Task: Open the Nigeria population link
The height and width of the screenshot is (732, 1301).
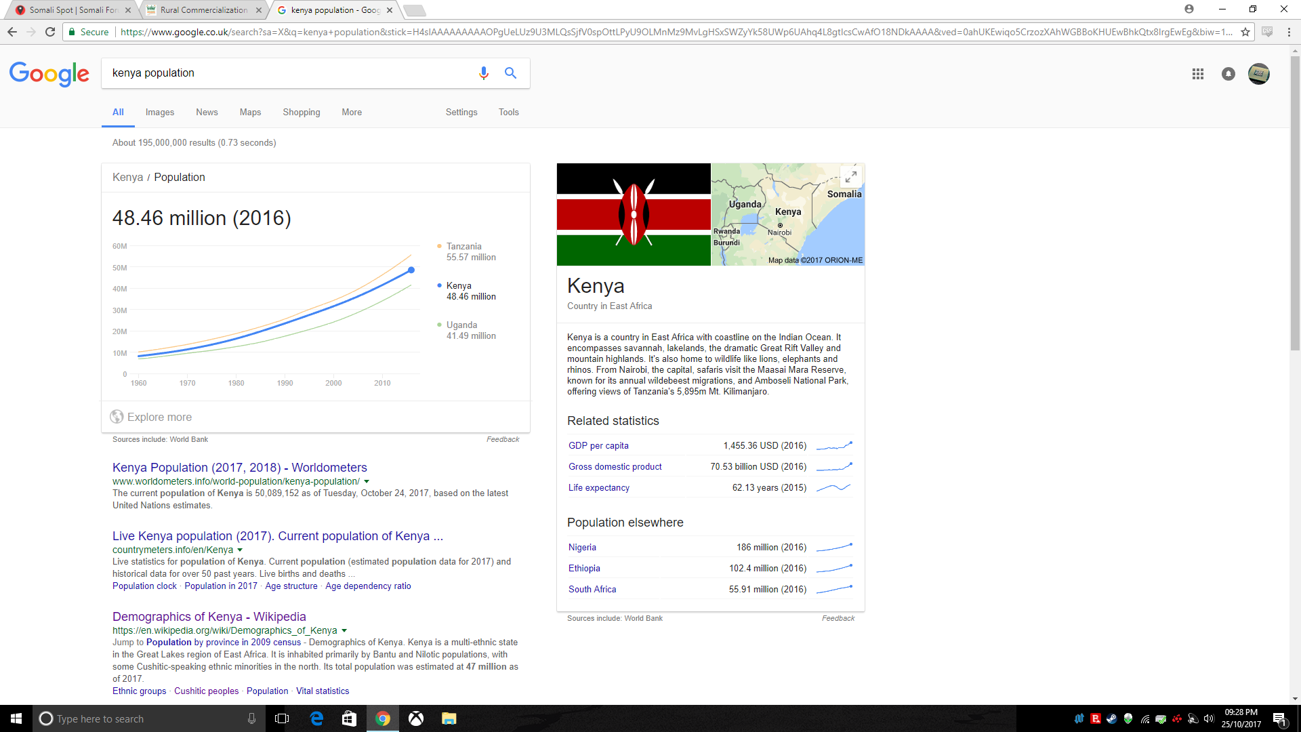Action: pos(582,548)
